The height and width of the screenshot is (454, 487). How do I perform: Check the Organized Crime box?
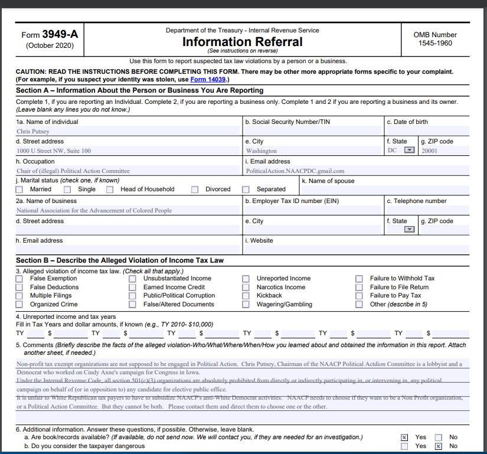(x=19, y=304)
